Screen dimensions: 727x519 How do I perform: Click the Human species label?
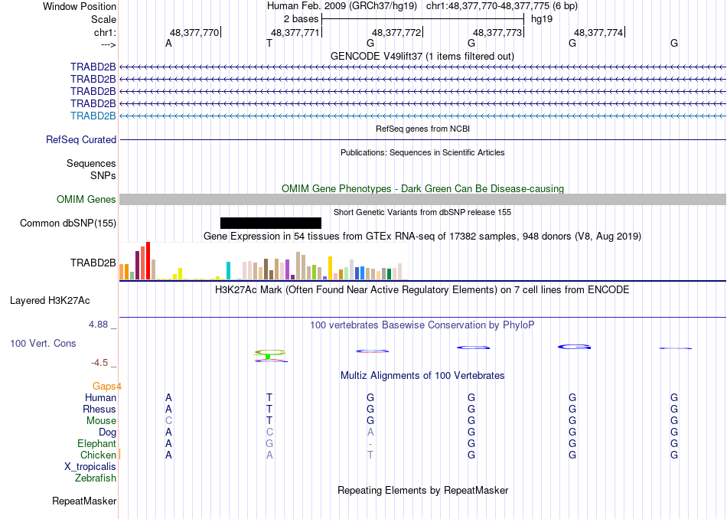[x=100, y=397]
